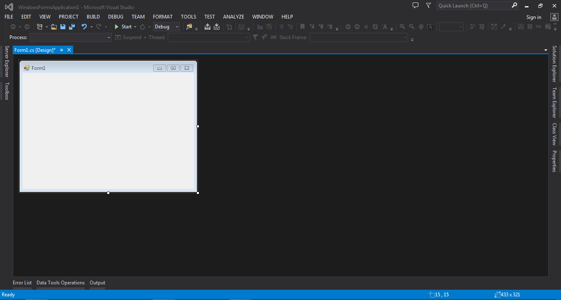Image resolution: width=561 pixels, height=300 pixels.
Task: Open the Stack Frame dropdown
Action: pyautogui.click(x=404, y=37)
